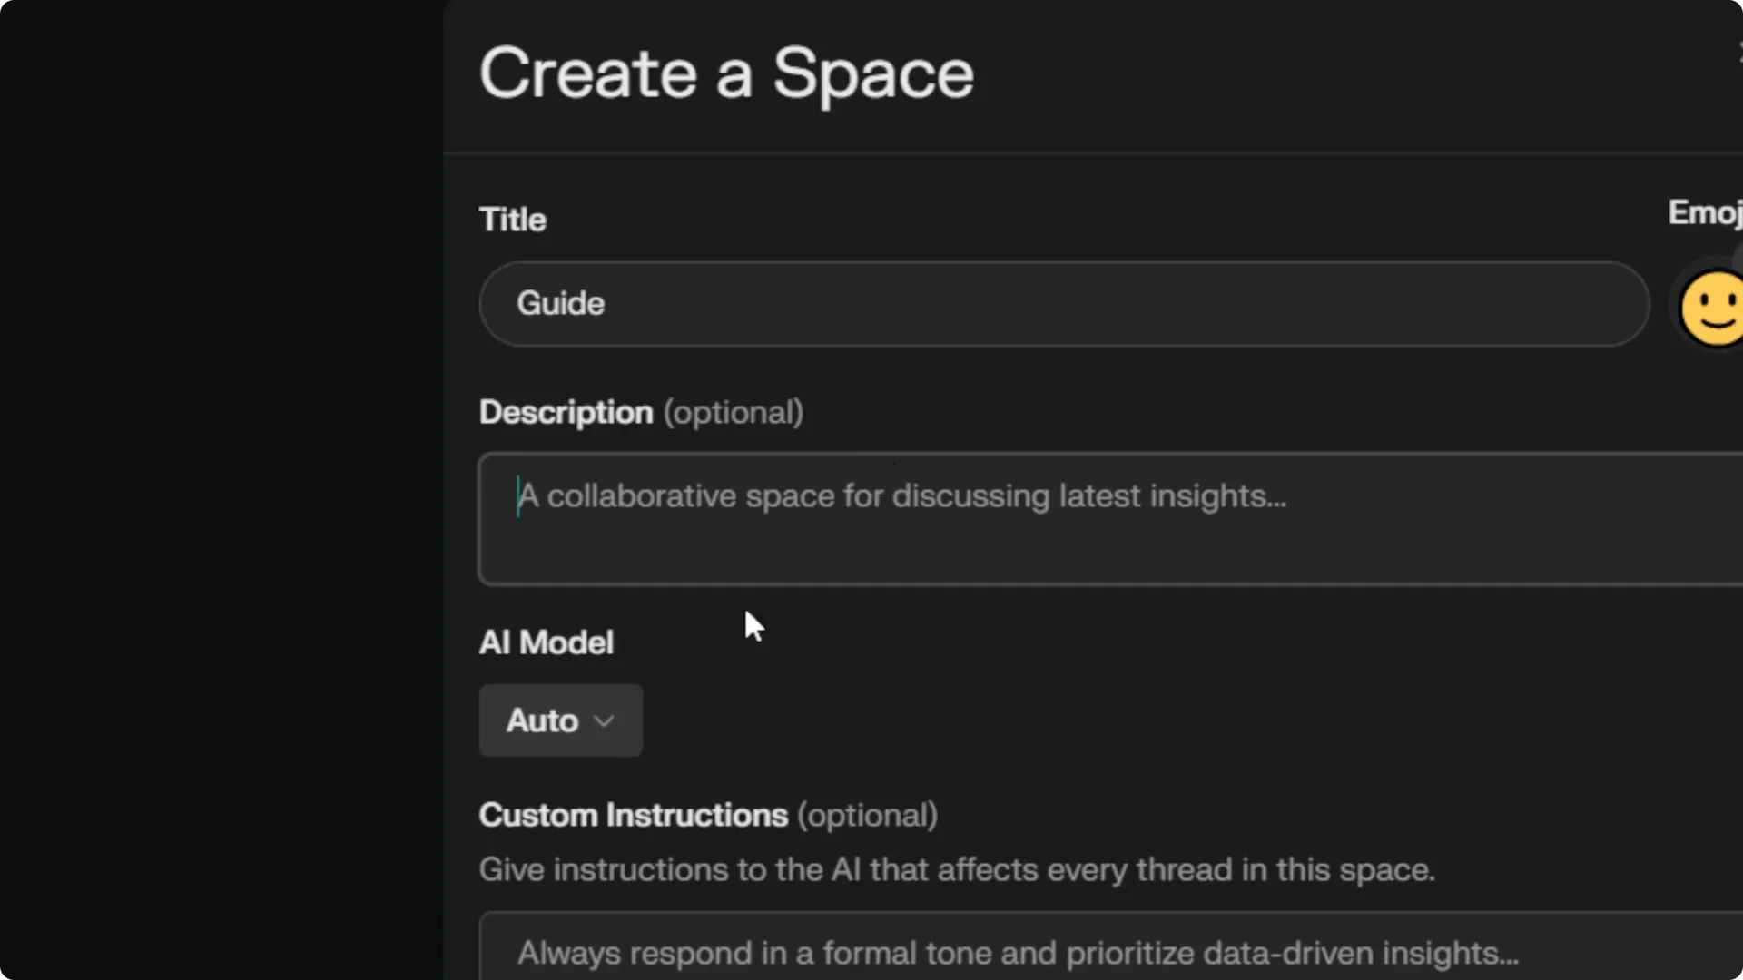Dismiss the dialog with the X button

coord(1738,50)
